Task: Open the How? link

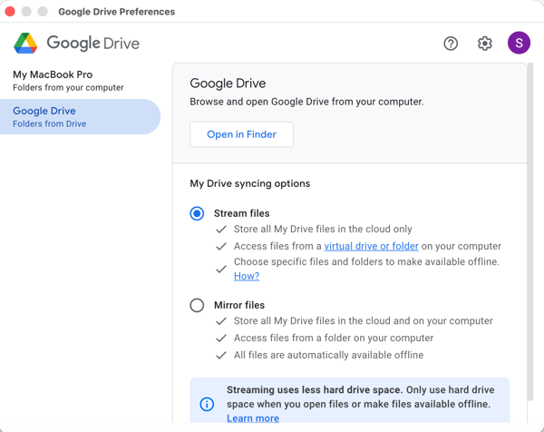Action: pos(247,276)
